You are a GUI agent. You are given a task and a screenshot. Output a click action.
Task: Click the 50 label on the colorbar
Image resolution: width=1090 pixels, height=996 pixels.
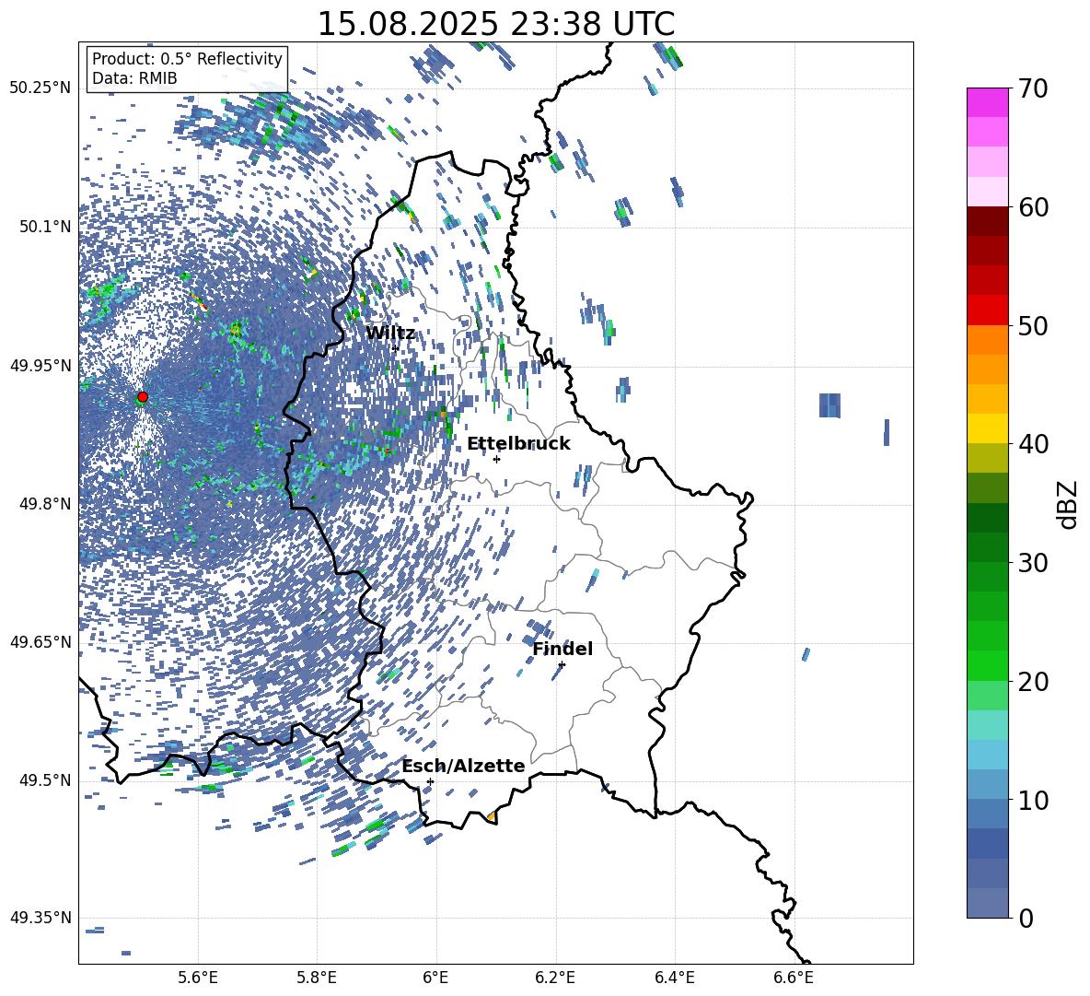click(x=1032, y=325)
